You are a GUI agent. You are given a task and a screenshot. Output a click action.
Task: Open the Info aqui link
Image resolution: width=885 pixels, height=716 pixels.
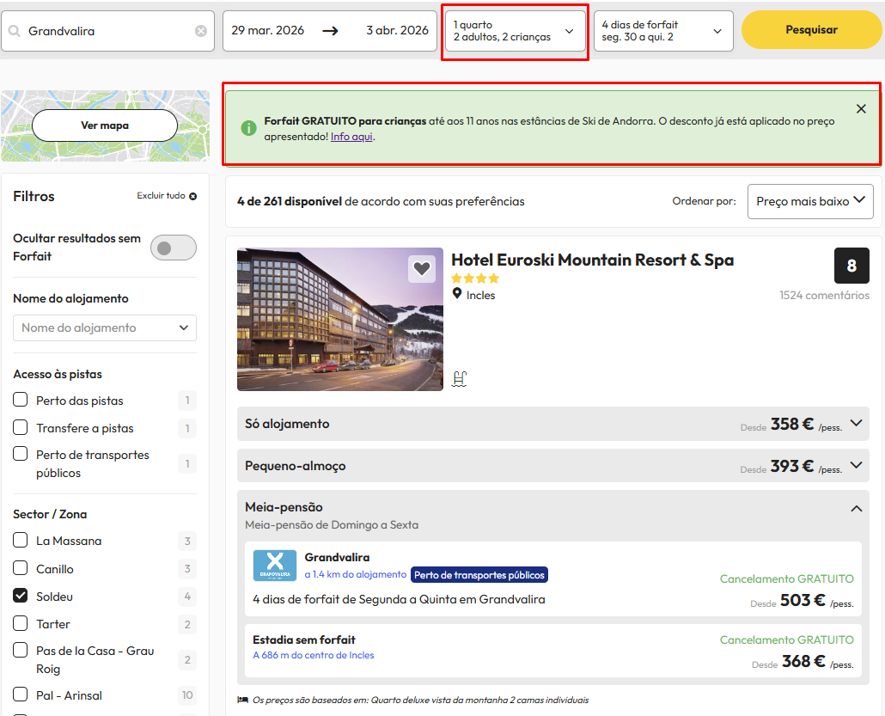point(351,137)
